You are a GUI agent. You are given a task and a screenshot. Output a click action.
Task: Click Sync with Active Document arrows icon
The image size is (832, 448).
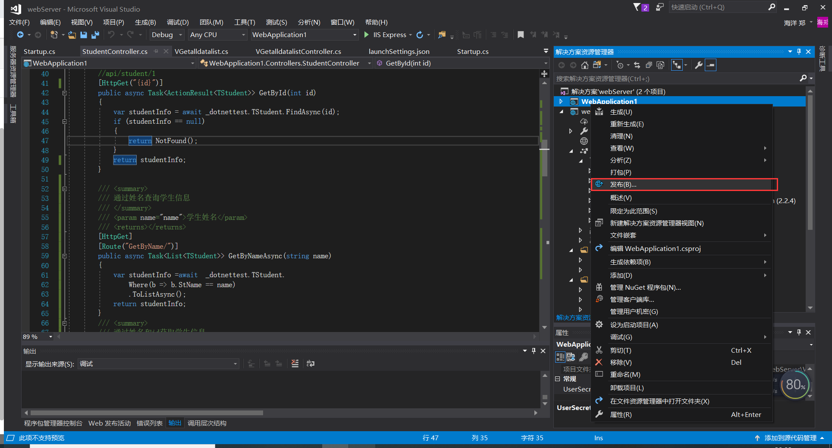(x=637, y=65)
